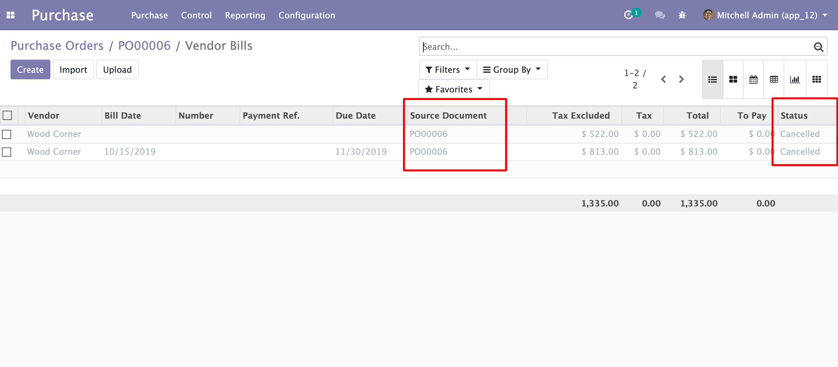The image size is (838, 367).
Task: Open the activities clock icon
Action: tap(628, 15)
